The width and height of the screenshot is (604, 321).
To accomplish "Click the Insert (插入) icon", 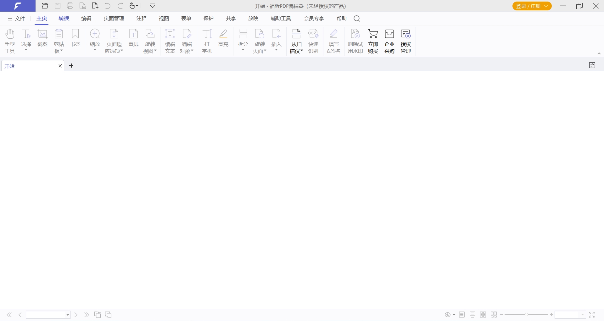I will [276, 34].
